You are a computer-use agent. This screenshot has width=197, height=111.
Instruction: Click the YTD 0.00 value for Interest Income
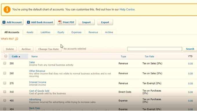tap(190, 83)
